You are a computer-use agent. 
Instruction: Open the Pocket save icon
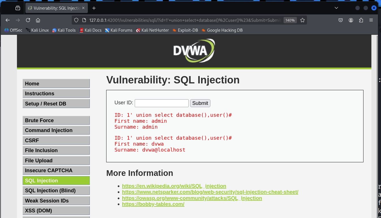coord(341,20)
